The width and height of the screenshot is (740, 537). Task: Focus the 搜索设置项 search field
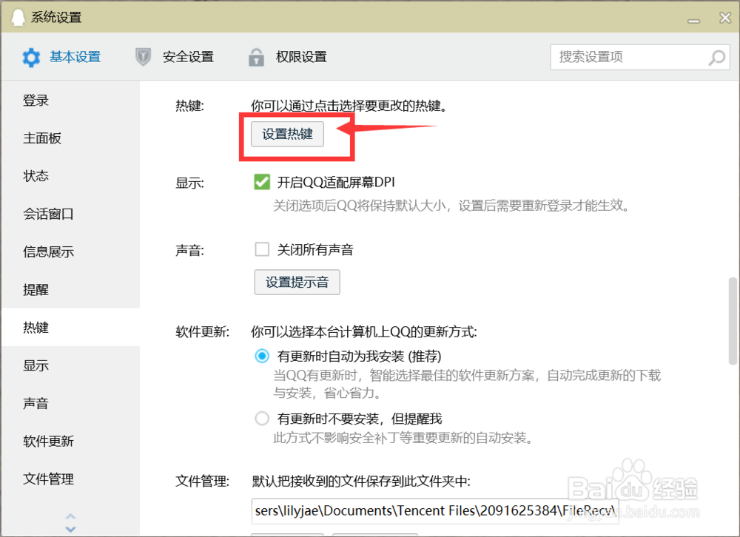pos(640,57)
